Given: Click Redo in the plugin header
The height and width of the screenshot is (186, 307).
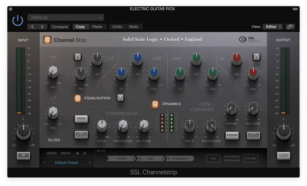Looking at the screenshot, I should click(x=134, y=27).
